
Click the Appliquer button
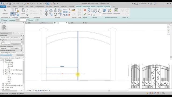[x=20, y=55]
